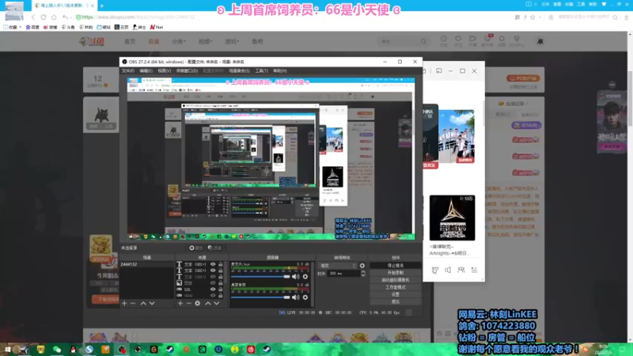
Task: Toggle the lock on the second 文本 (GDI+) source
Action: 221,271
